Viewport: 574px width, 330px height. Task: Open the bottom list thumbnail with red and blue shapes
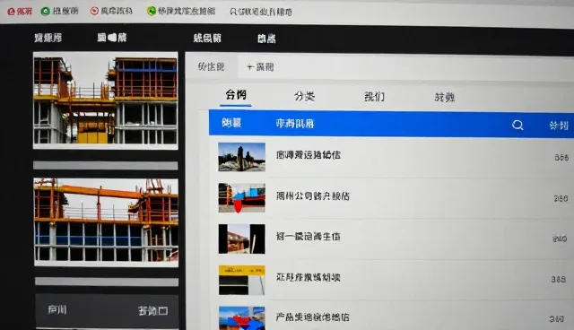pyautogui.click(x=241, y=318)
